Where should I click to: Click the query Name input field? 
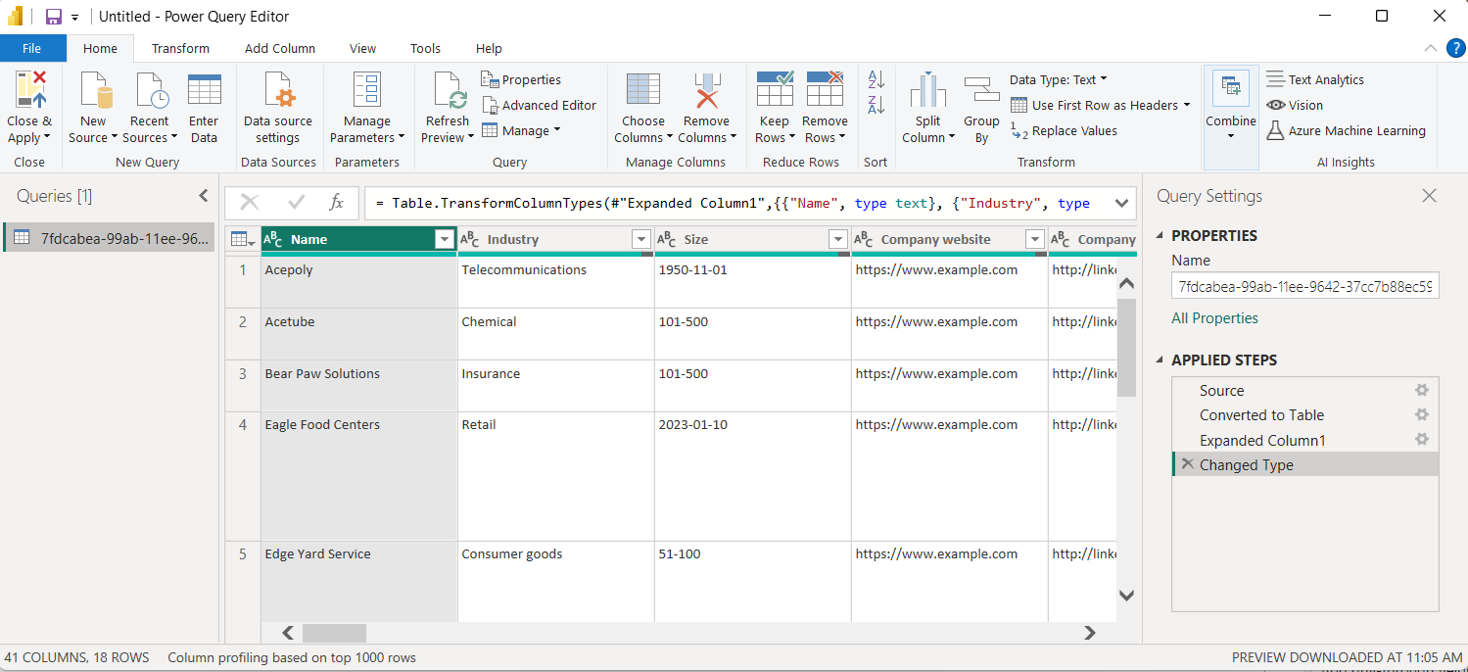click(x=1305, y=286)
